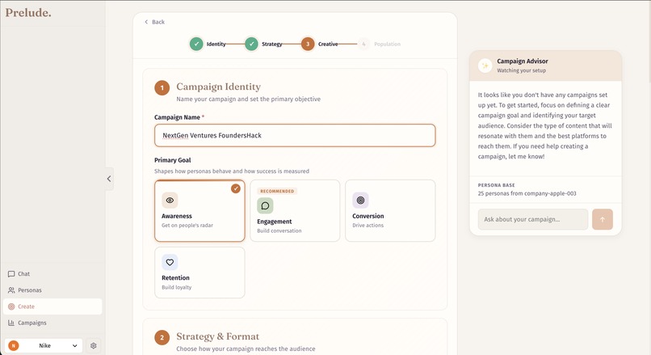This screenshot has height=355, width=651.
Task: Click the Campaign Advisor title
Action: 523,61
